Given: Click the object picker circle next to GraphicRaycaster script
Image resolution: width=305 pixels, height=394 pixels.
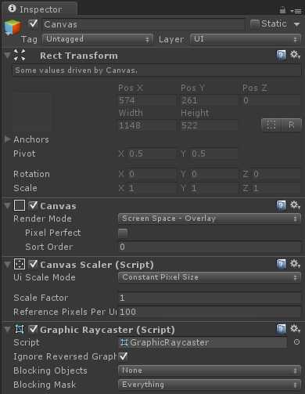Looking at the screenshot, I should (296, 342).
